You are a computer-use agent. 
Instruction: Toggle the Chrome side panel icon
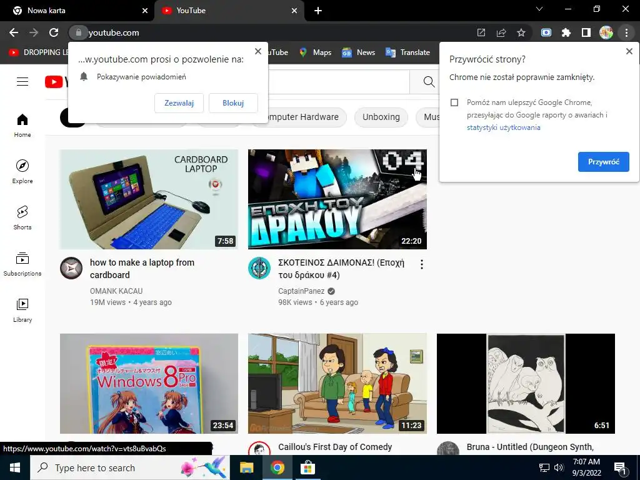(x=586, y=32)
